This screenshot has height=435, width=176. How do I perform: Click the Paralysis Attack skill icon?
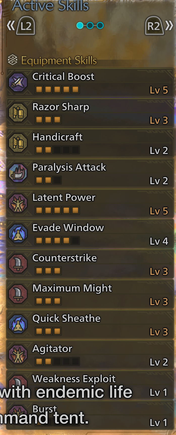pos(18,173)
